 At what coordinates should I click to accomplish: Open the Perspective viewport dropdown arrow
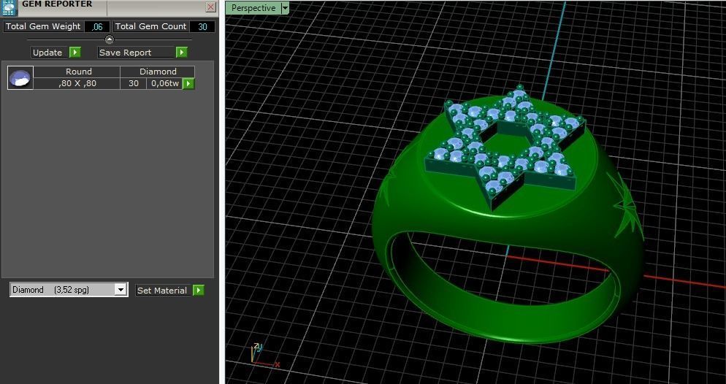coord(285,8)
